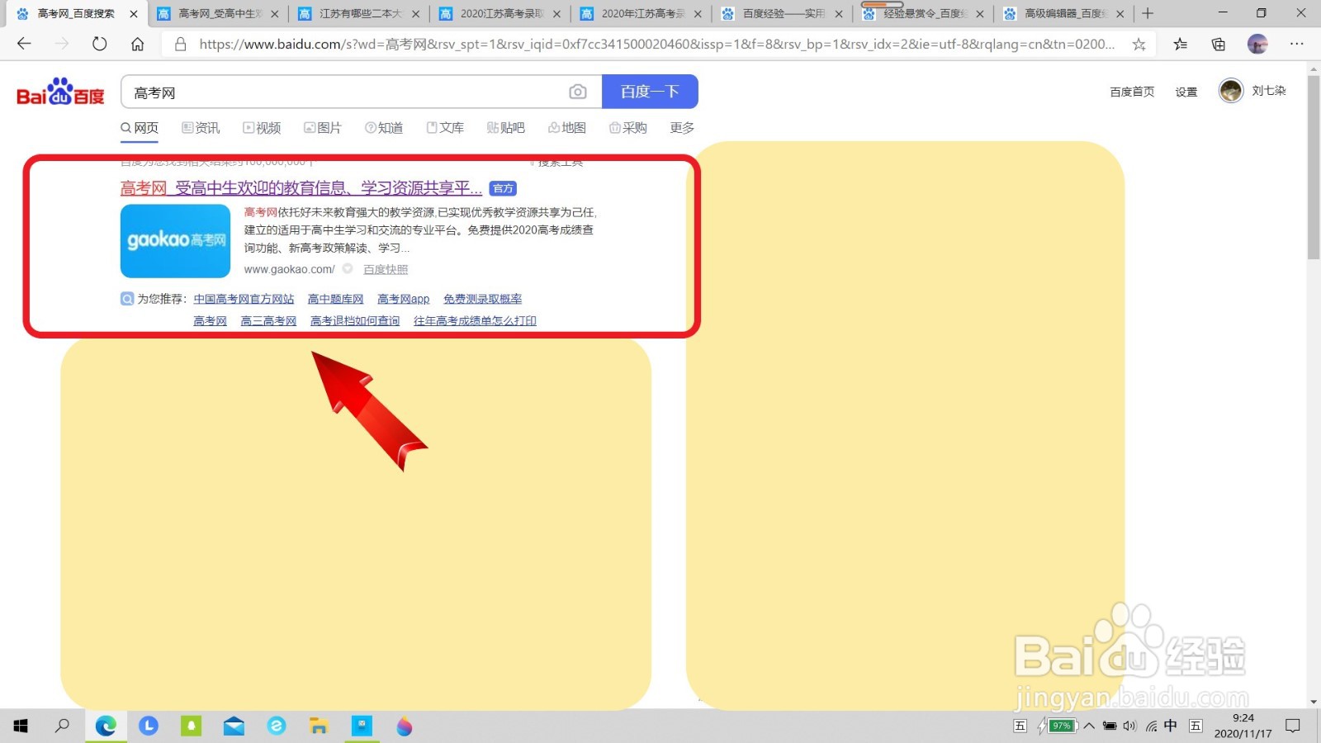Image resolution: width=1321 pixels, height=743 pixels.
Task: Switch to the 百度经验——实用 tab
Action: tap(784, 13)
